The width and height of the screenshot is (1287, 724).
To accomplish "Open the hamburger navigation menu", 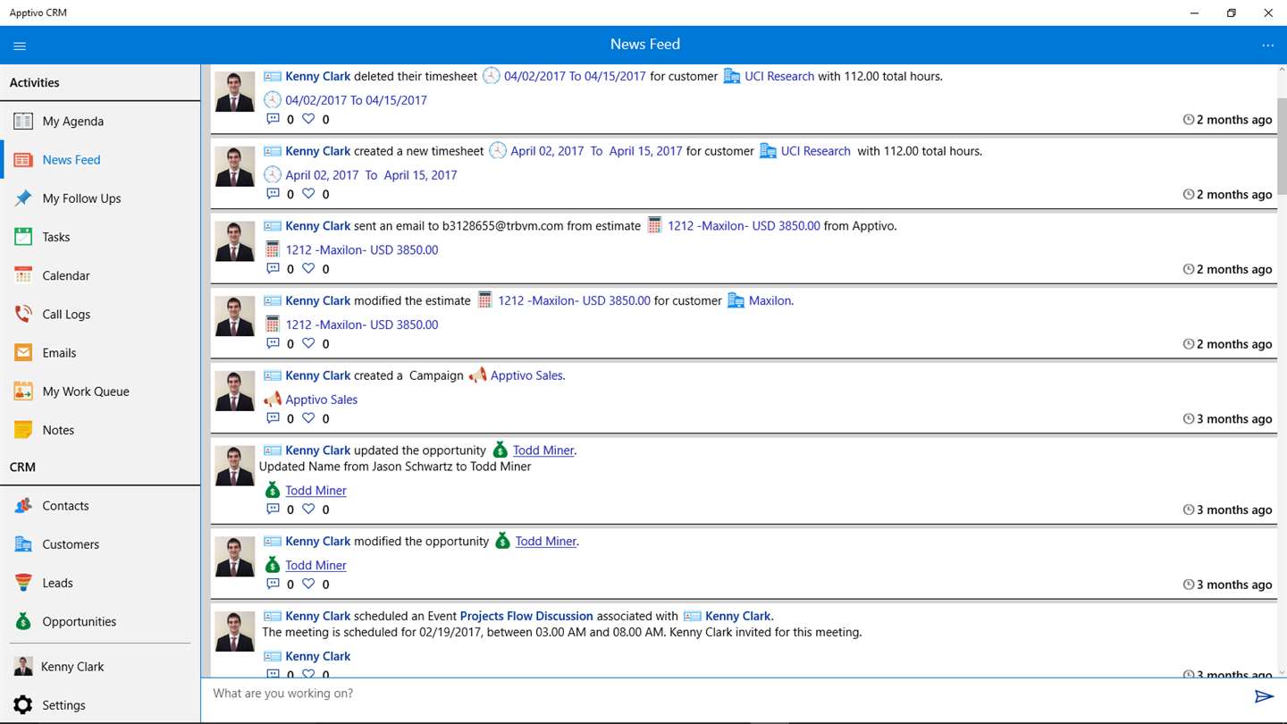I will coord(20,46).
